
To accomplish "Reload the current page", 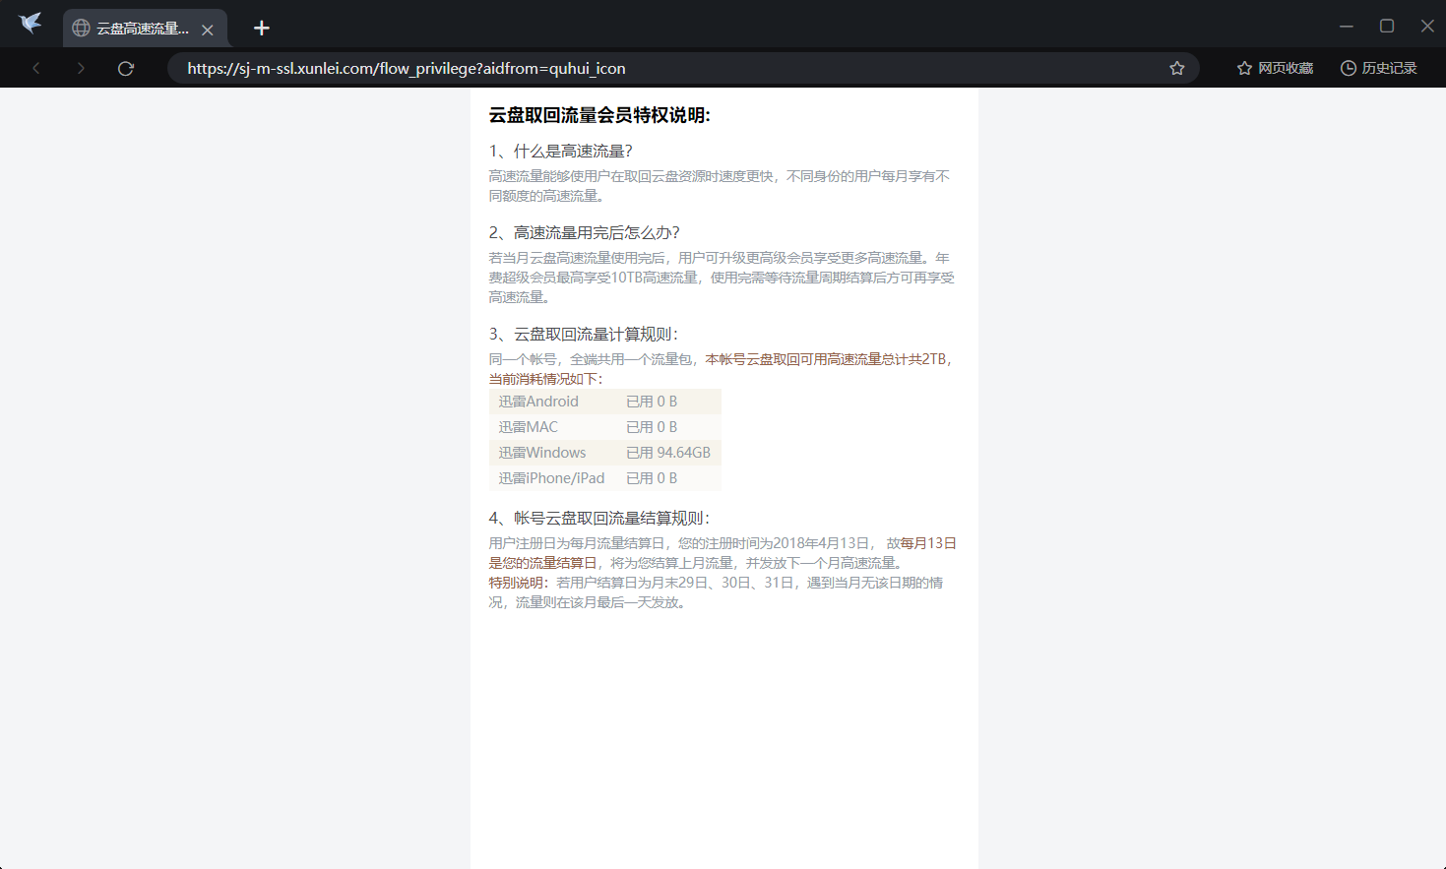I will click(125, 67).
